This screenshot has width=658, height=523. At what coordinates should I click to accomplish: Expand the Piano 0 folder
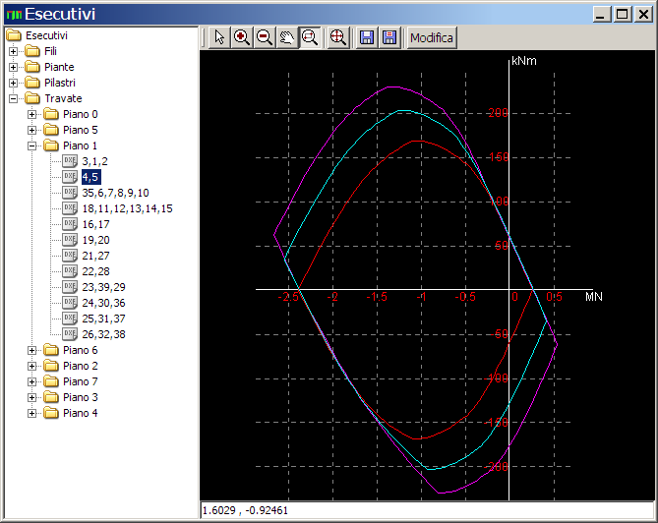click(x=31, y=114)
